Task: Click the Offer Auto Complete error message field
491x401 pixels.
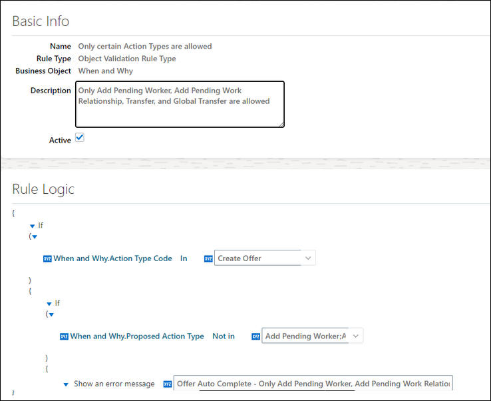Action: pos(313,383)
